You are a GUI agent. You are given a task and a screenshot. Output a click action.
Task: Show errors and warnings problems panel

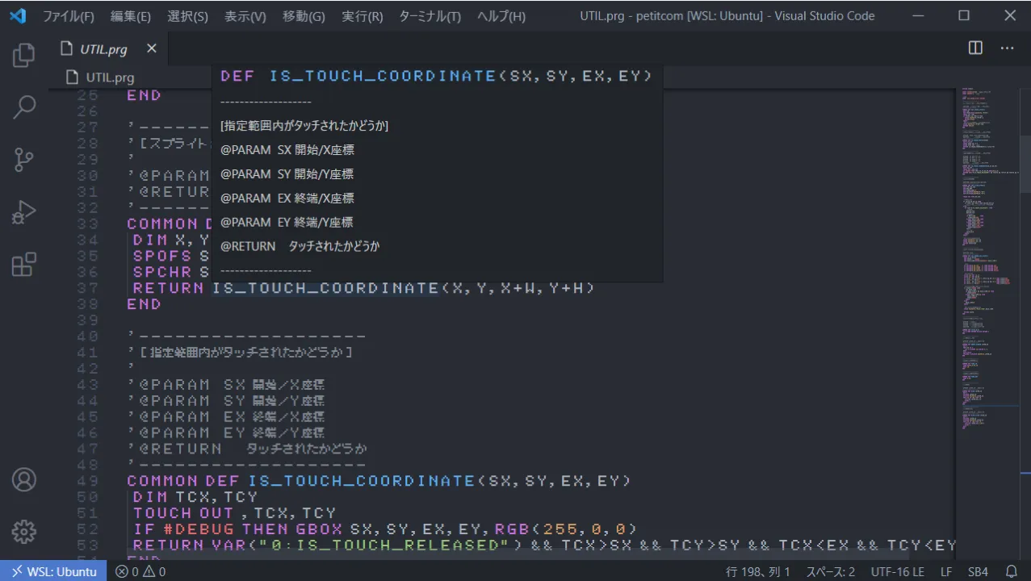(x=140, y=571)
